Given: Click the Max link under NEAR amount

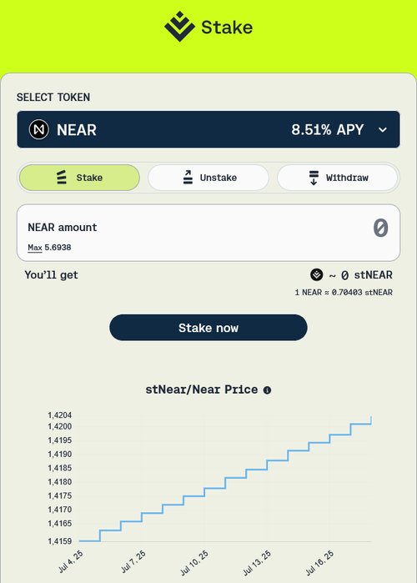Looking at the screenshot, I should coord(35,248).
